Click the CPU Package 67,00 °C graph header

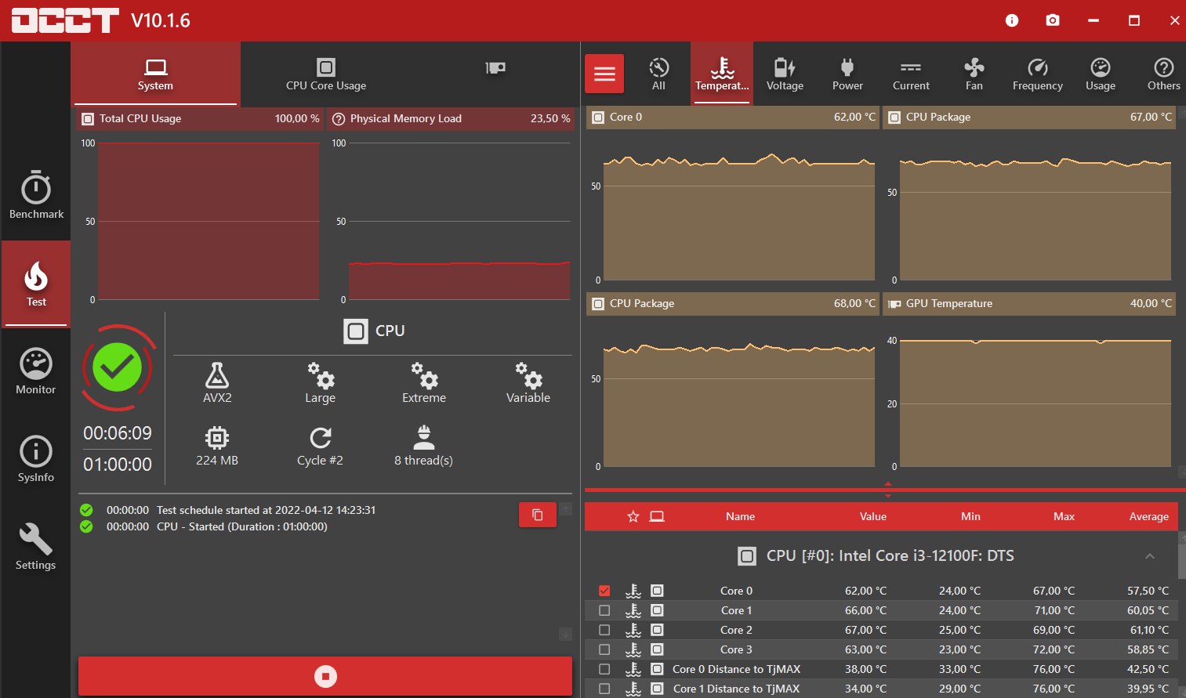click(x=1029, y=118)
